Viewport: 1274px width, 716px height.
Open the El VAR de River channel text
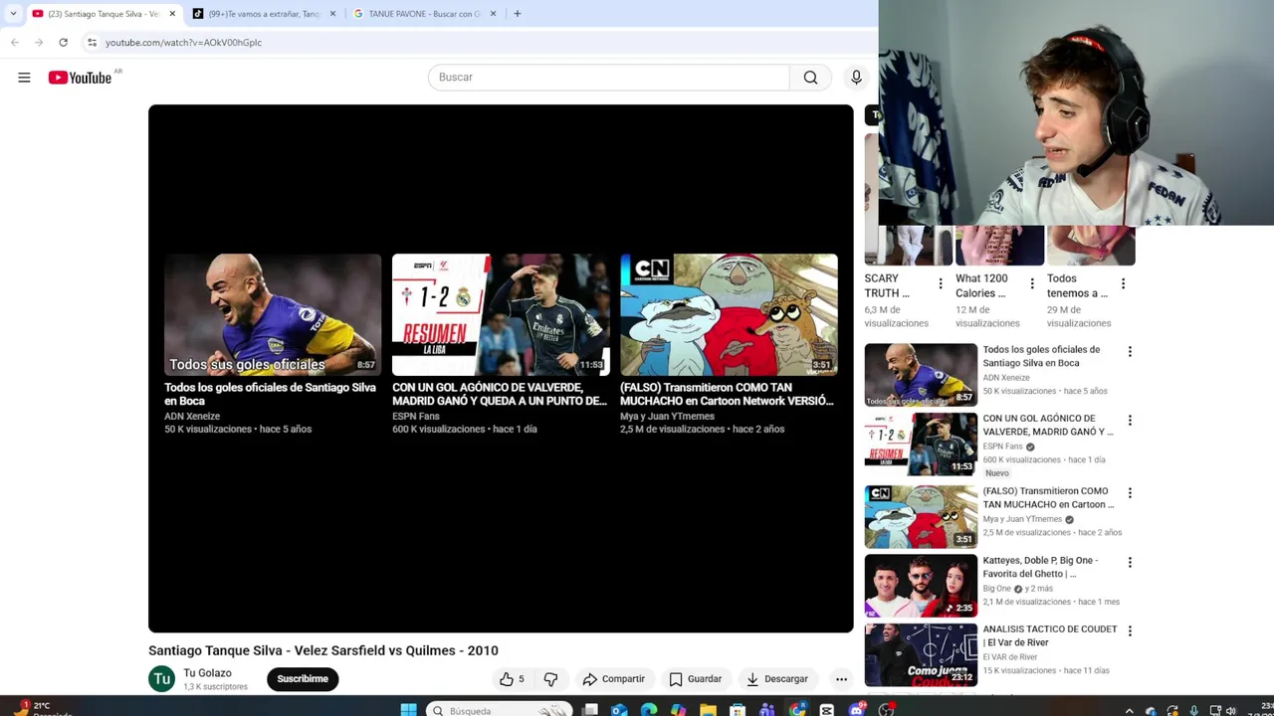(1010, 657)
